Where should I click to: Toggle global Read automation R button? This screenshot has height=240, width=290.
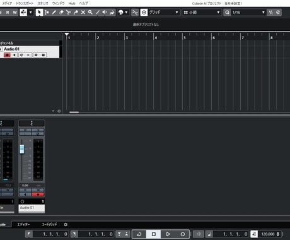[8, 13]
